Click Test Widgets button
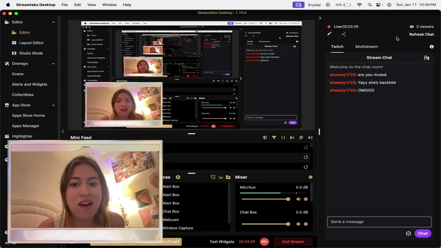 (222, 242)
